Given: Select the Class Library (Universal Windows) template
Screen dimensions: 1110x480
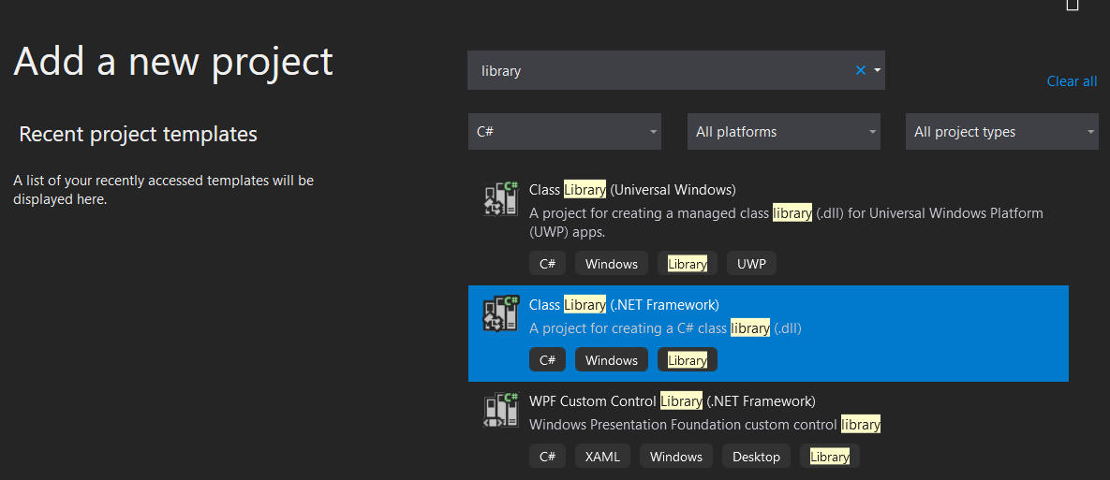Looking at the screenshot, I should pos(768,227).
